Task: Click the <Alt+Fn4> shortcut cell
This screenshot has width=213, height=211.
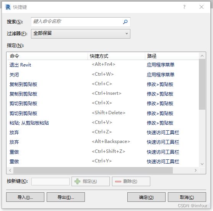Action: [x=104, y=64]
